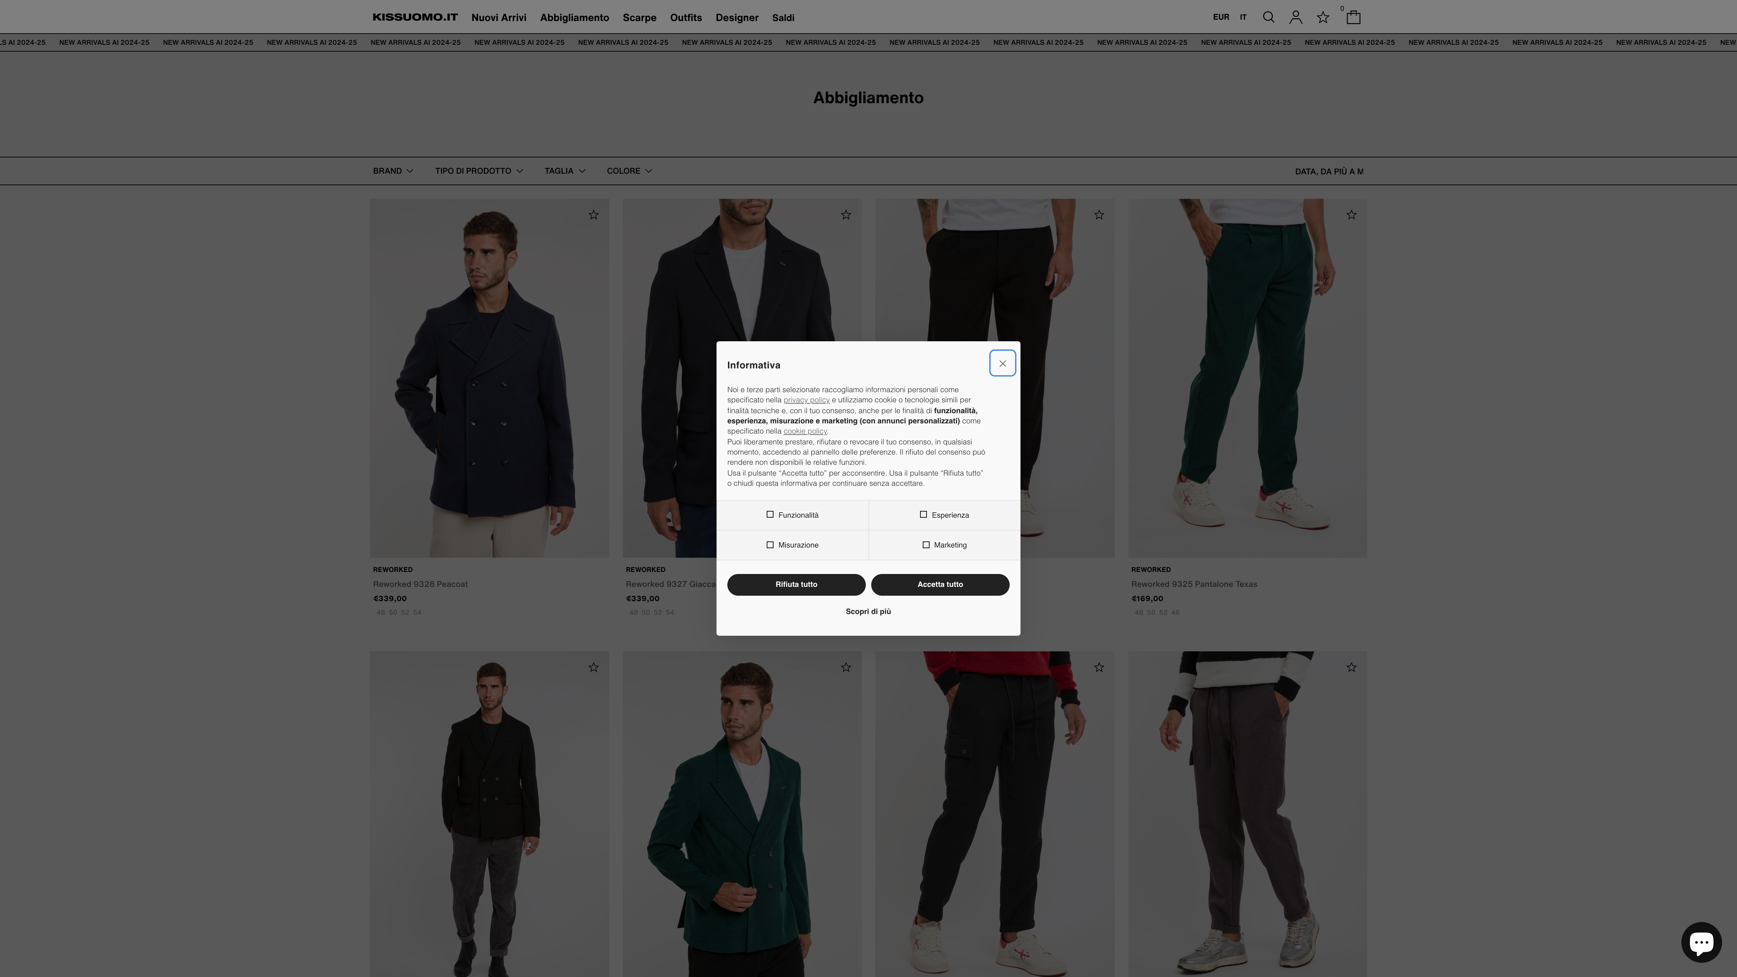This screenshot has width=1737, height=977.
Task: Open the TAGLIA filter dropdown
Action: click(x=565, y=171)
